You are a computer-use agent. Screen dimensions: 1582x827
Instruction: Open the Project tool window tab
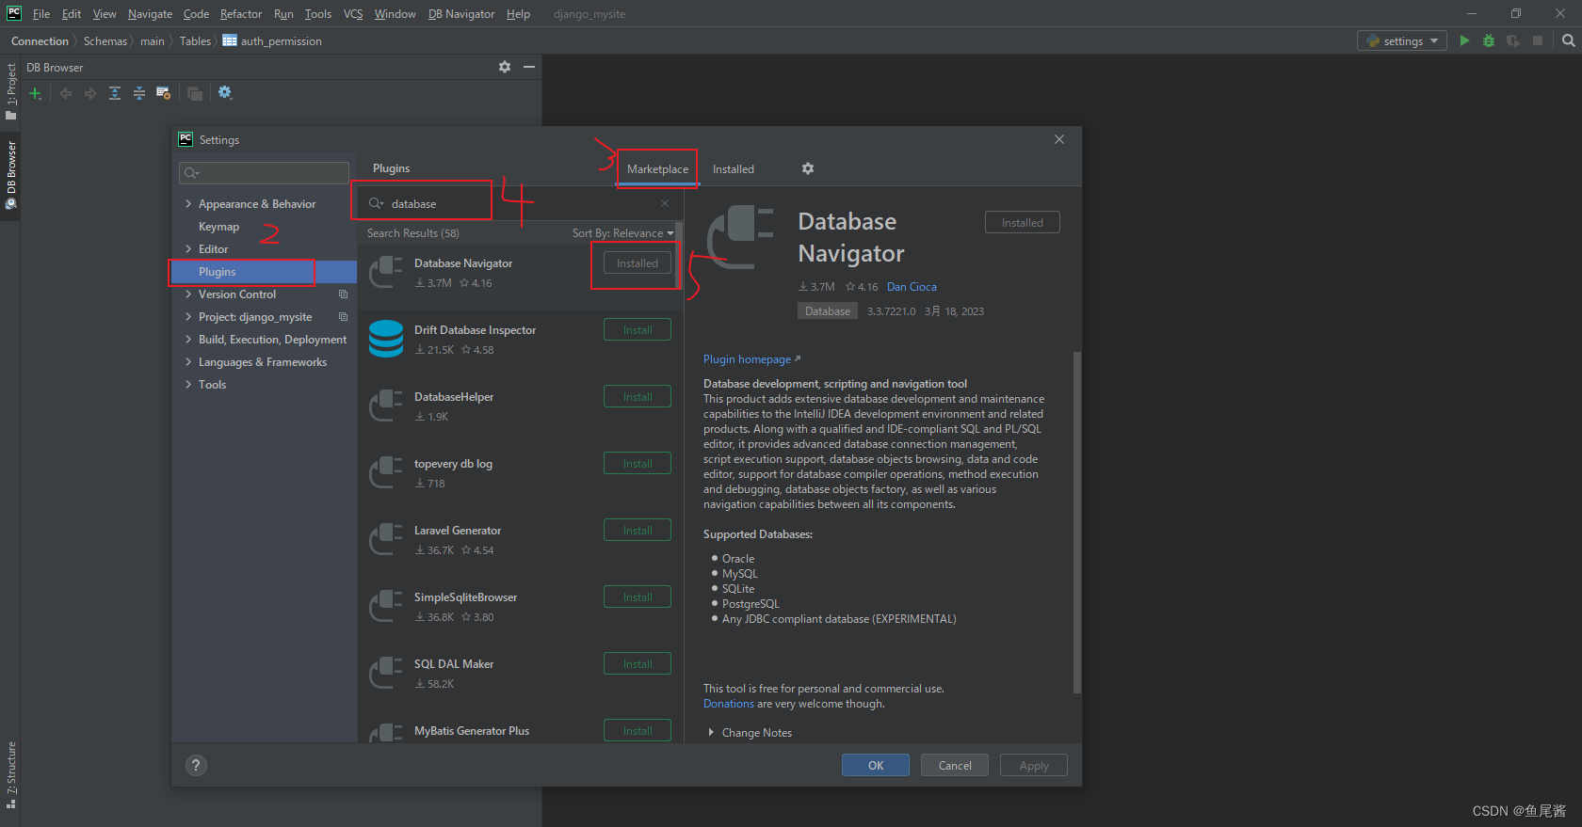[x=10, y=91]
